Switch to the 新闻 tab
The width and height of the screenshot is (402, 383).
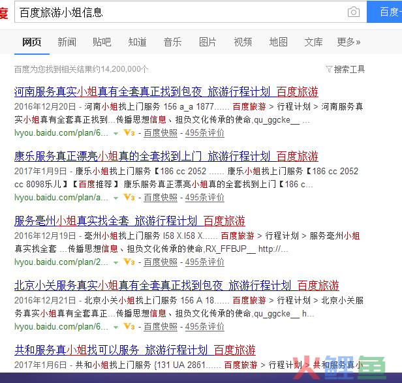67,42
